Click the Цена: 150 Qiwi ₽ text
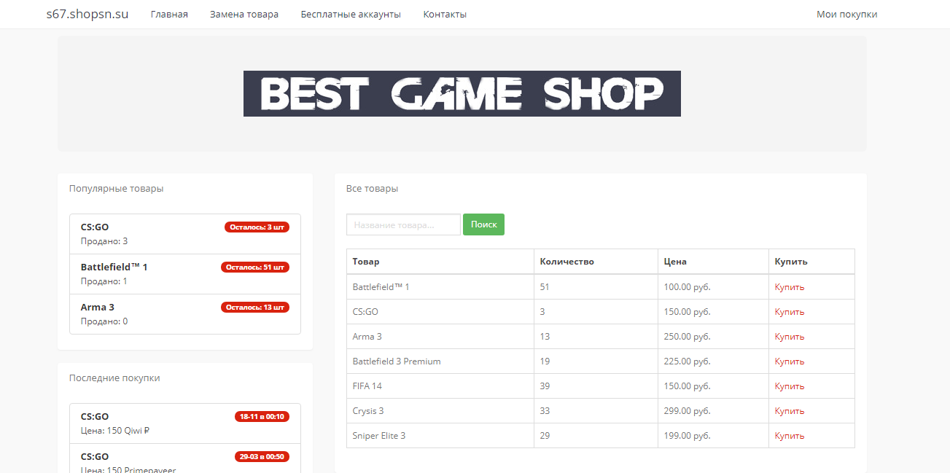Screen dimensions: 950x473 click(115, 431)
